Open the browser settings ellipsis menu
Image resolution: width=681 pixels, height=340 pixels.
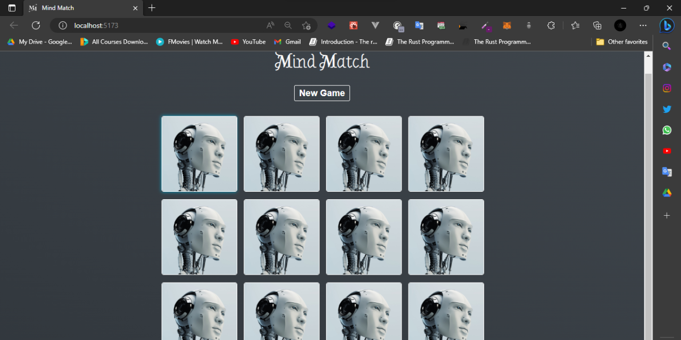643,25
